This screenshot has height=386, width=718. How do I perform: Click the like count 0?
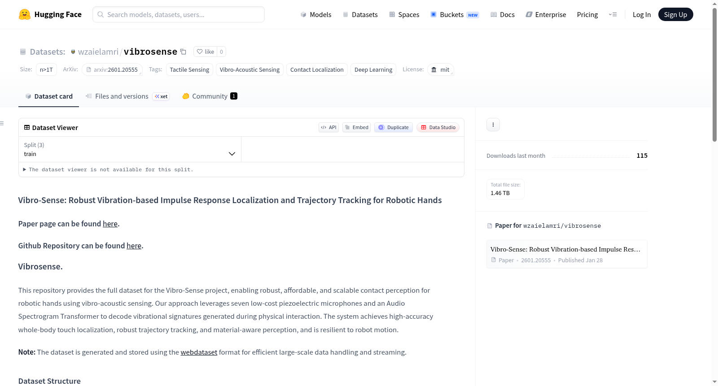click(x=221, y=52)
